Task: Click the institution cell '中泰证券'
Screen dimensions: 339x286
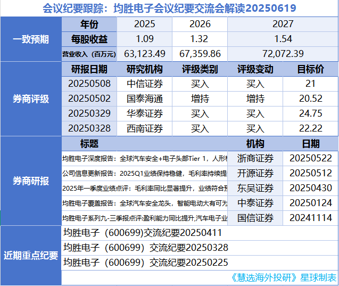Action: tap(255, 203)
